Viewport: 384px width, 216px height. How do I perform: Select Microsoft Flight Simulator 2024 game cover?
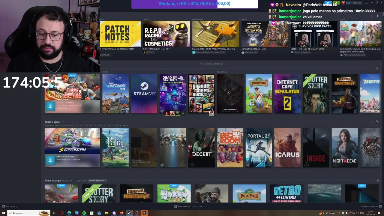pyautogui.click(x=115, y=94)
